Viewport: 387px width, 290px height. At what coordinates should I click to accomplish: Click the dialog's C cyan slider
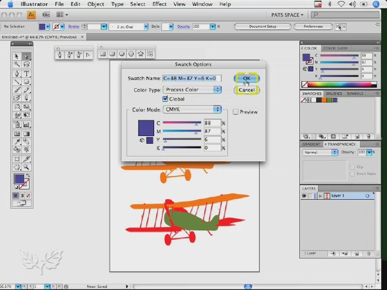click(182, 123)
